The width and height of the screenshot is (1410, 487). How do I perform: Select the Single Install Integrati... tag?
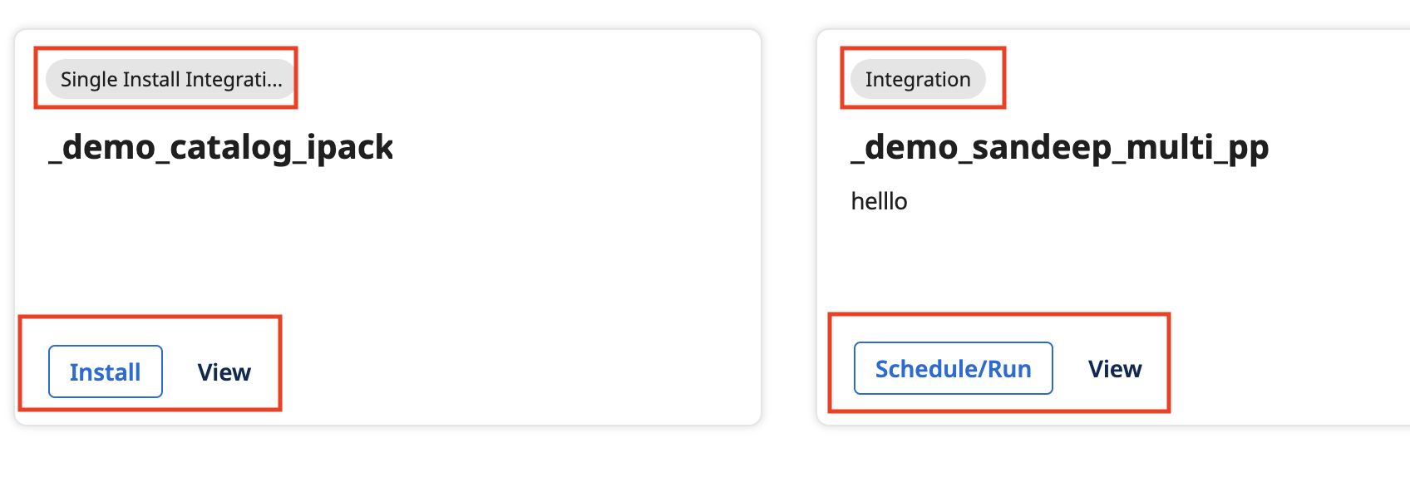[170, 79]
